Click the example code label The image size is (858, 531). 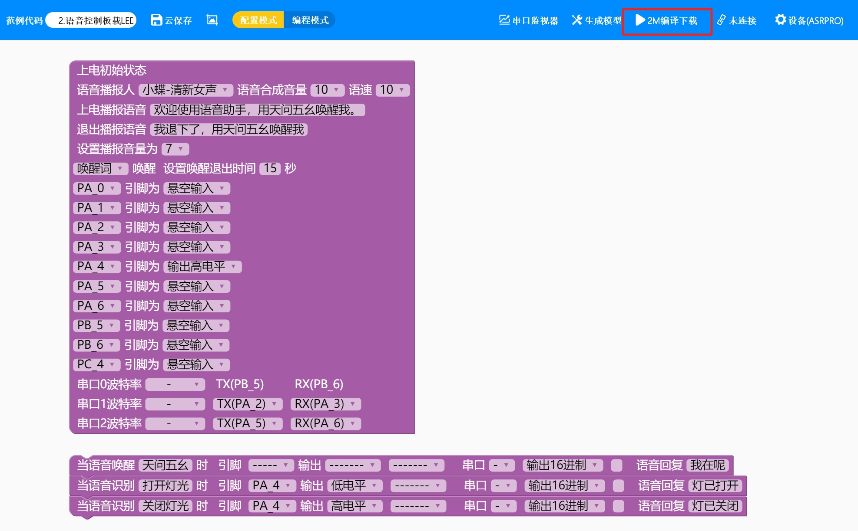(x=24, y=20)
